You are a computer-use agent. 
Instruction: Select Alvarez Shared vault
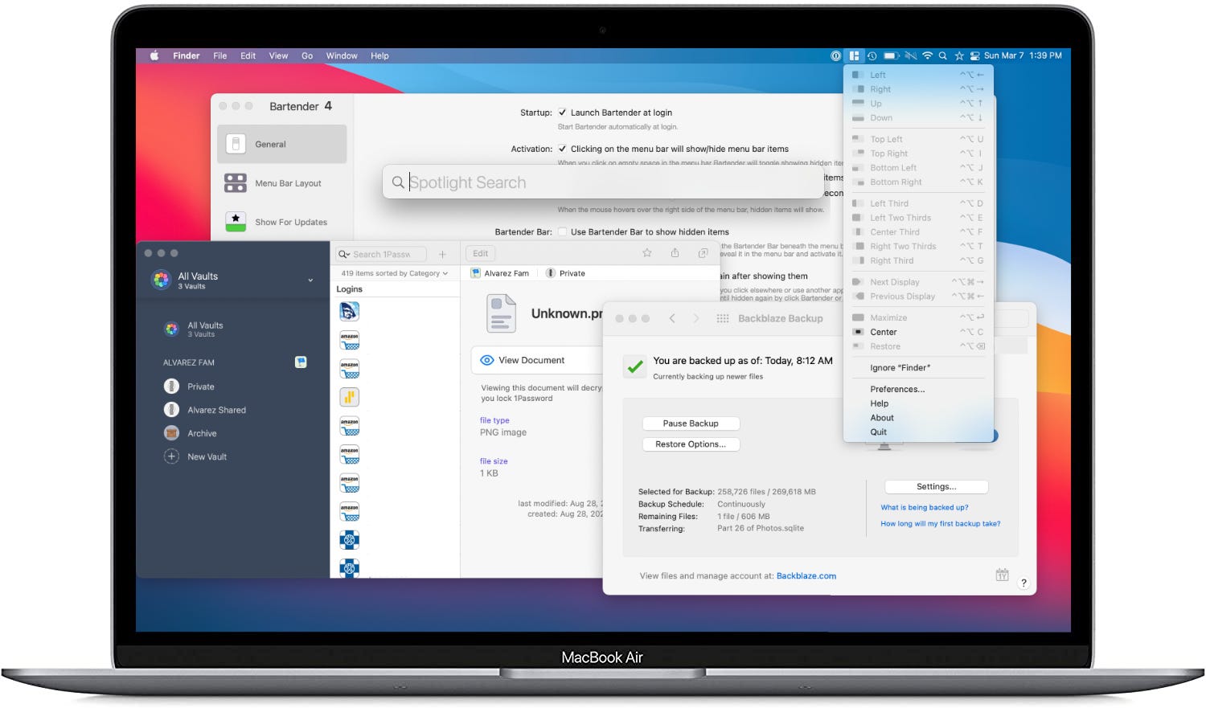point(205,410)
